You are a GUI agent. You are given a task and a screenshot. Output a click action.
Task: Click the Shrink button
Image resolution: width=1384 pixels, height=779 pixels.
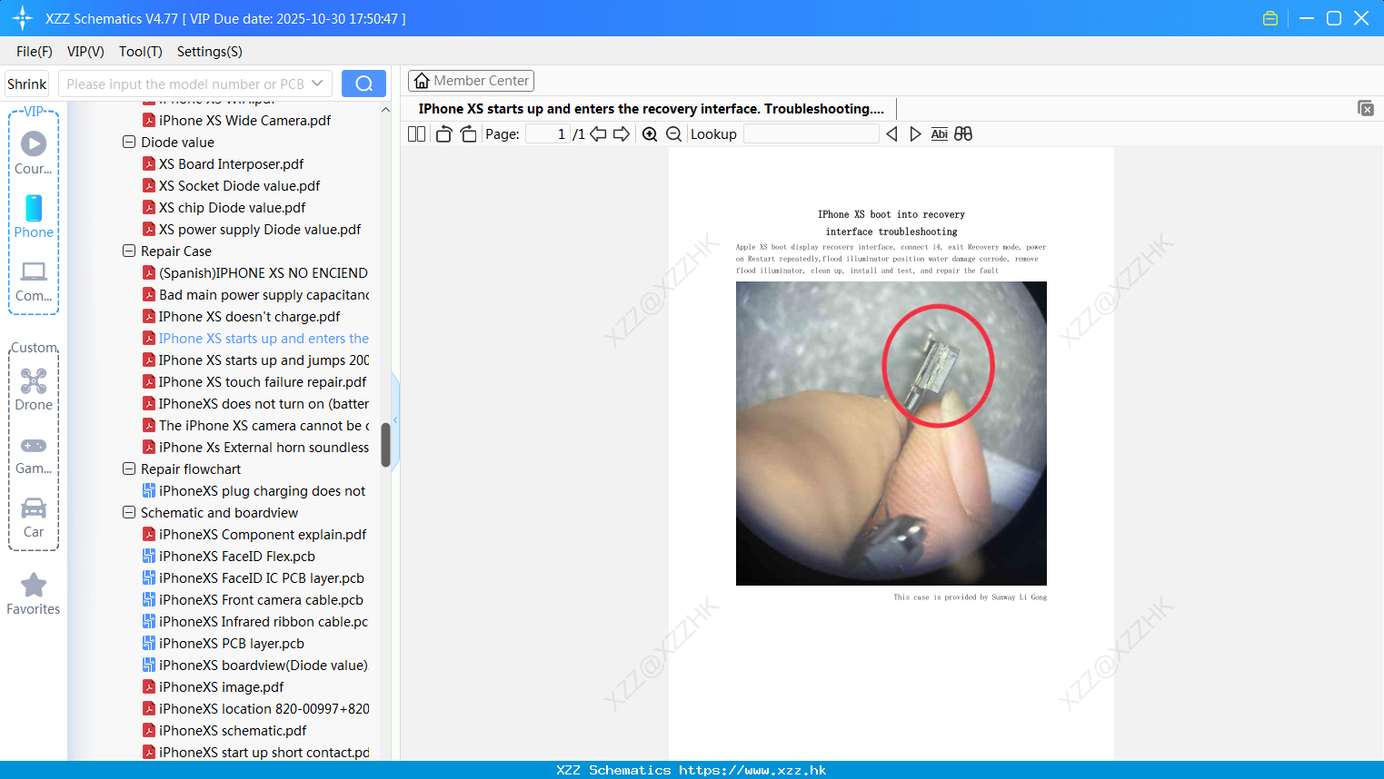point(27,84)
